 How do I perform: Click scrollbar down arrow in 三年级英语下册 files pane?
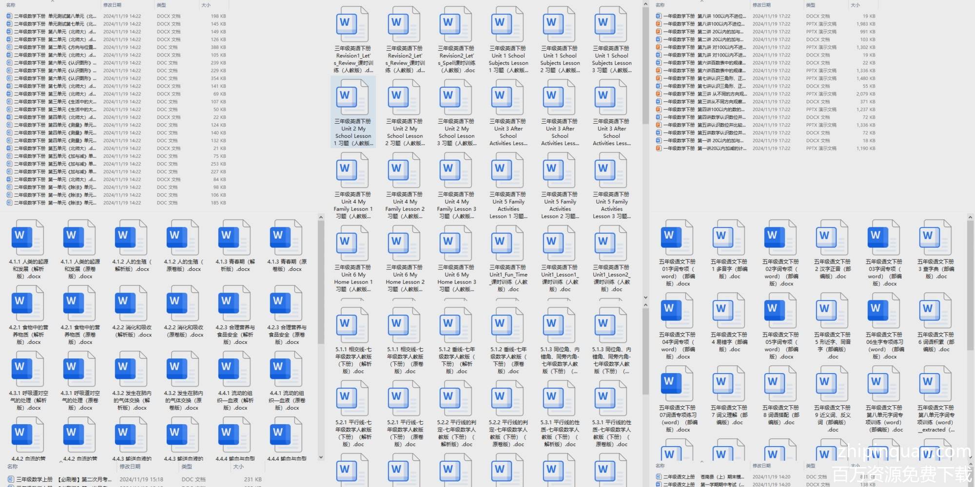point(645,297)
